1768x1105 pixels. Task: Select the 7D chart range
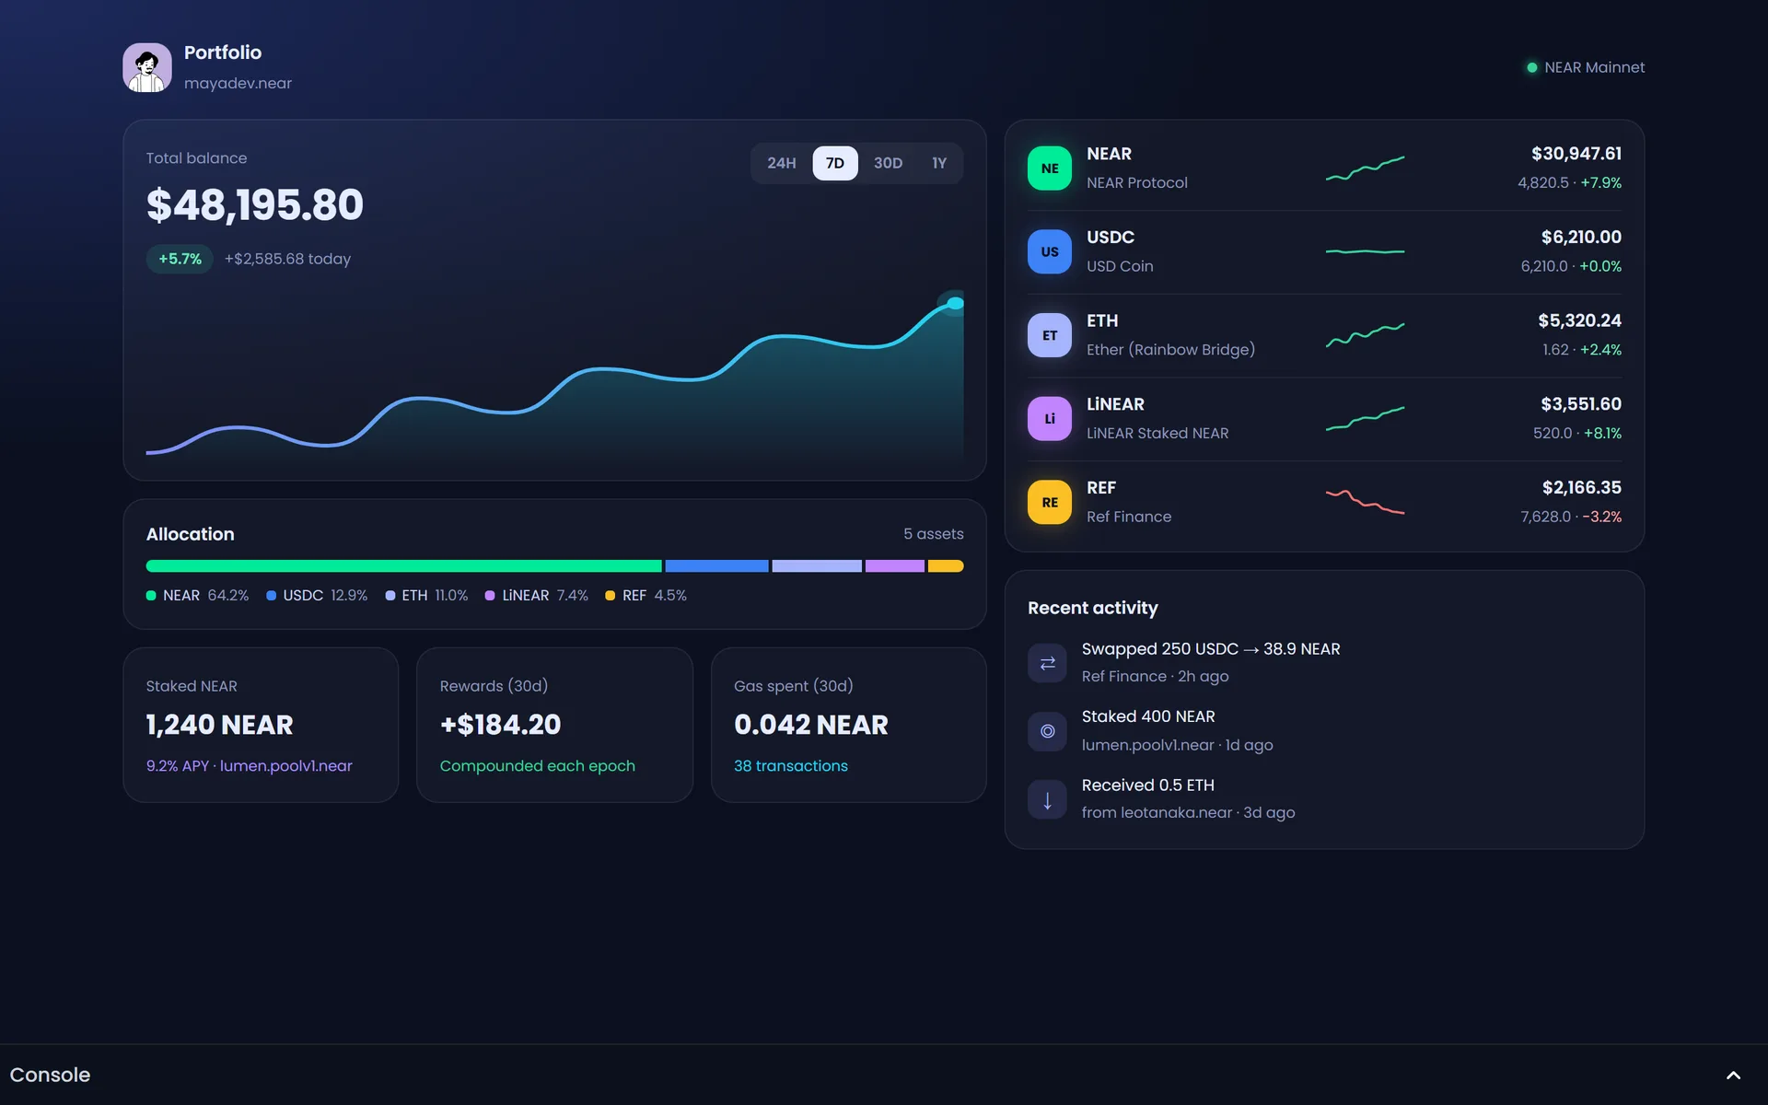click(835, 163)
